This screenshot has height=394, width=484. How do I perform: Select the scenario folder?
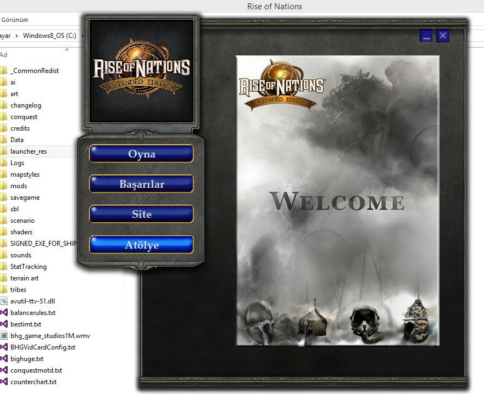pos(22,221)
